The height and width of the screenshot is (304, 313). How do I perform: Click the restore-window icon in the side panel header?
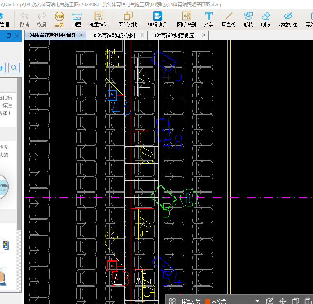click(9, 36)
